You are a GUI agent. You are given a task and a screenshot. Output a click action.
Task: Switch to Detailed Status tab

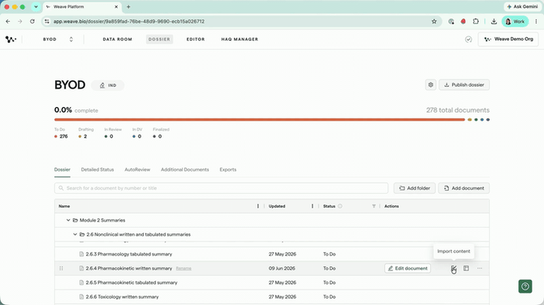pos(97,170)
